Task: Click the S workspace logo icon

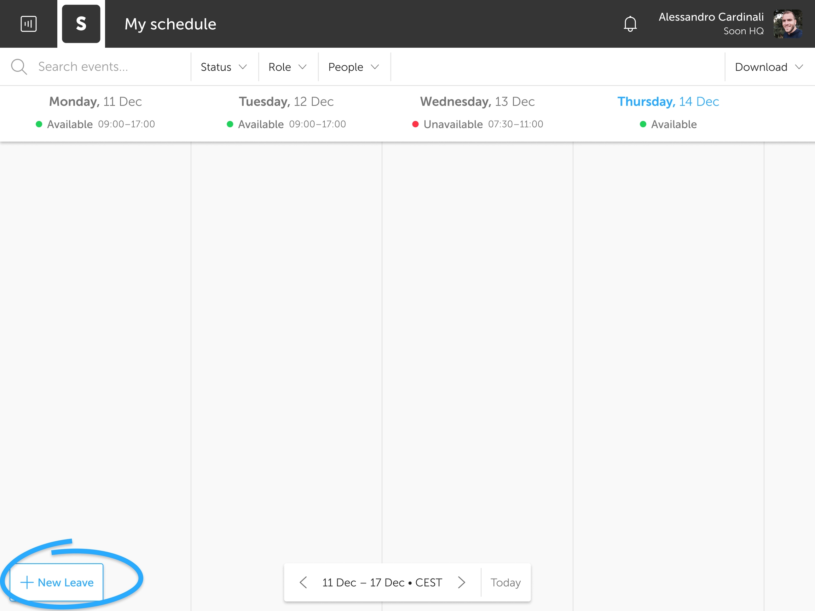Action: click(81, 24)
